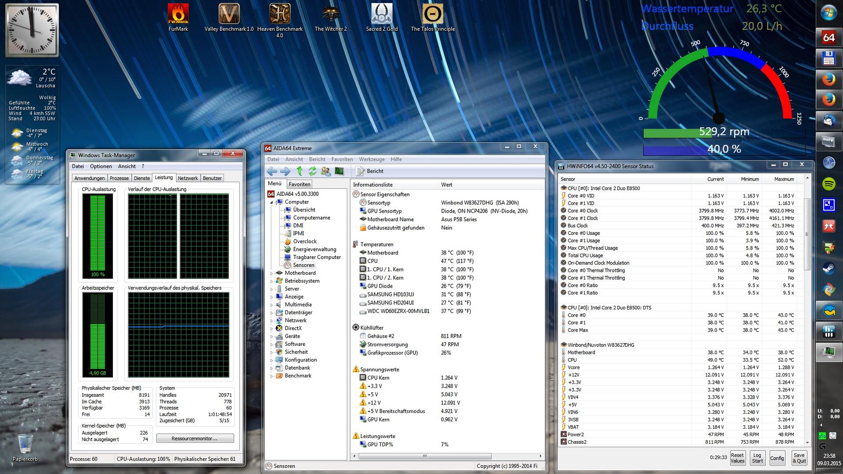Screen dimensions: 843x474
Task: Open the WinTV taskbar icon
Action: tap(829, 141)
